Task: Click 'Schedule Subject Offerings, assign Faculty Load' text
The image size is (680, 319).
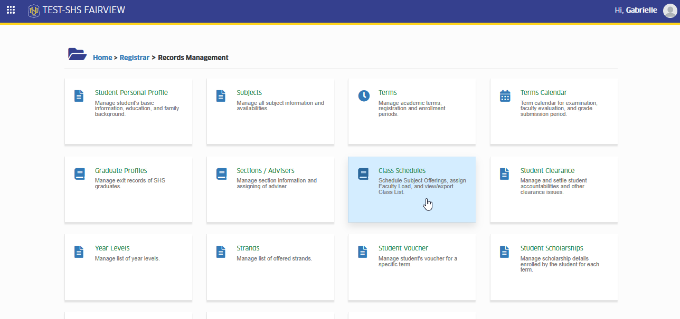Action: click(422, 186)
